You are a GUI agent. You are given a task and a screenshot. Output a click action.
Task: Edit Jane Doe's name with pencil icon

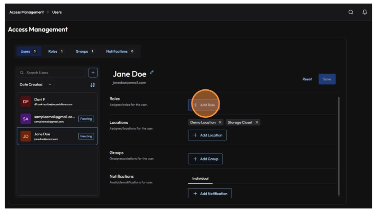click(x=152, y=72)
